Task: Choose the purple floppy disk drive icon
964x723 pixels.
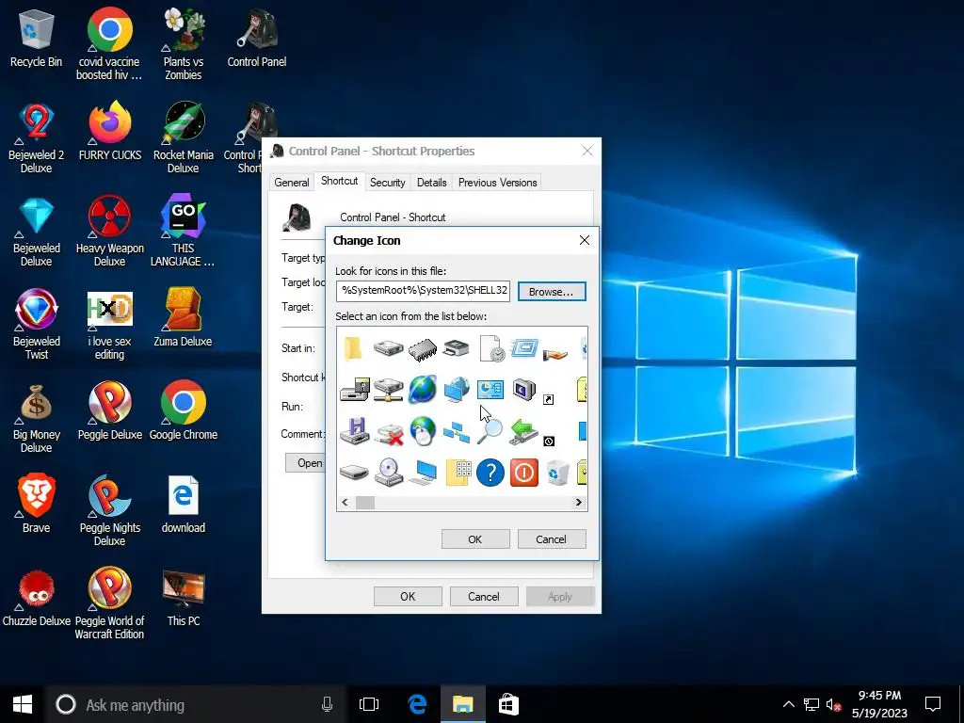Action: (x=355, y=431)
